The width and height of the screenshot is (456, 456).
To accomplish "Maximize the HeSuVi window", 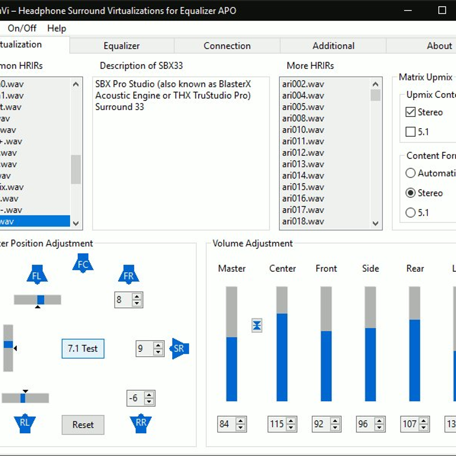I will [x=442, y=10].
